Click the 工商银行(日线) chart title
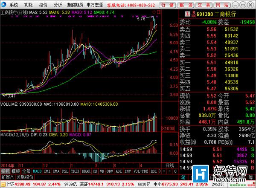256x188 pixels. [x=15, y=12]
